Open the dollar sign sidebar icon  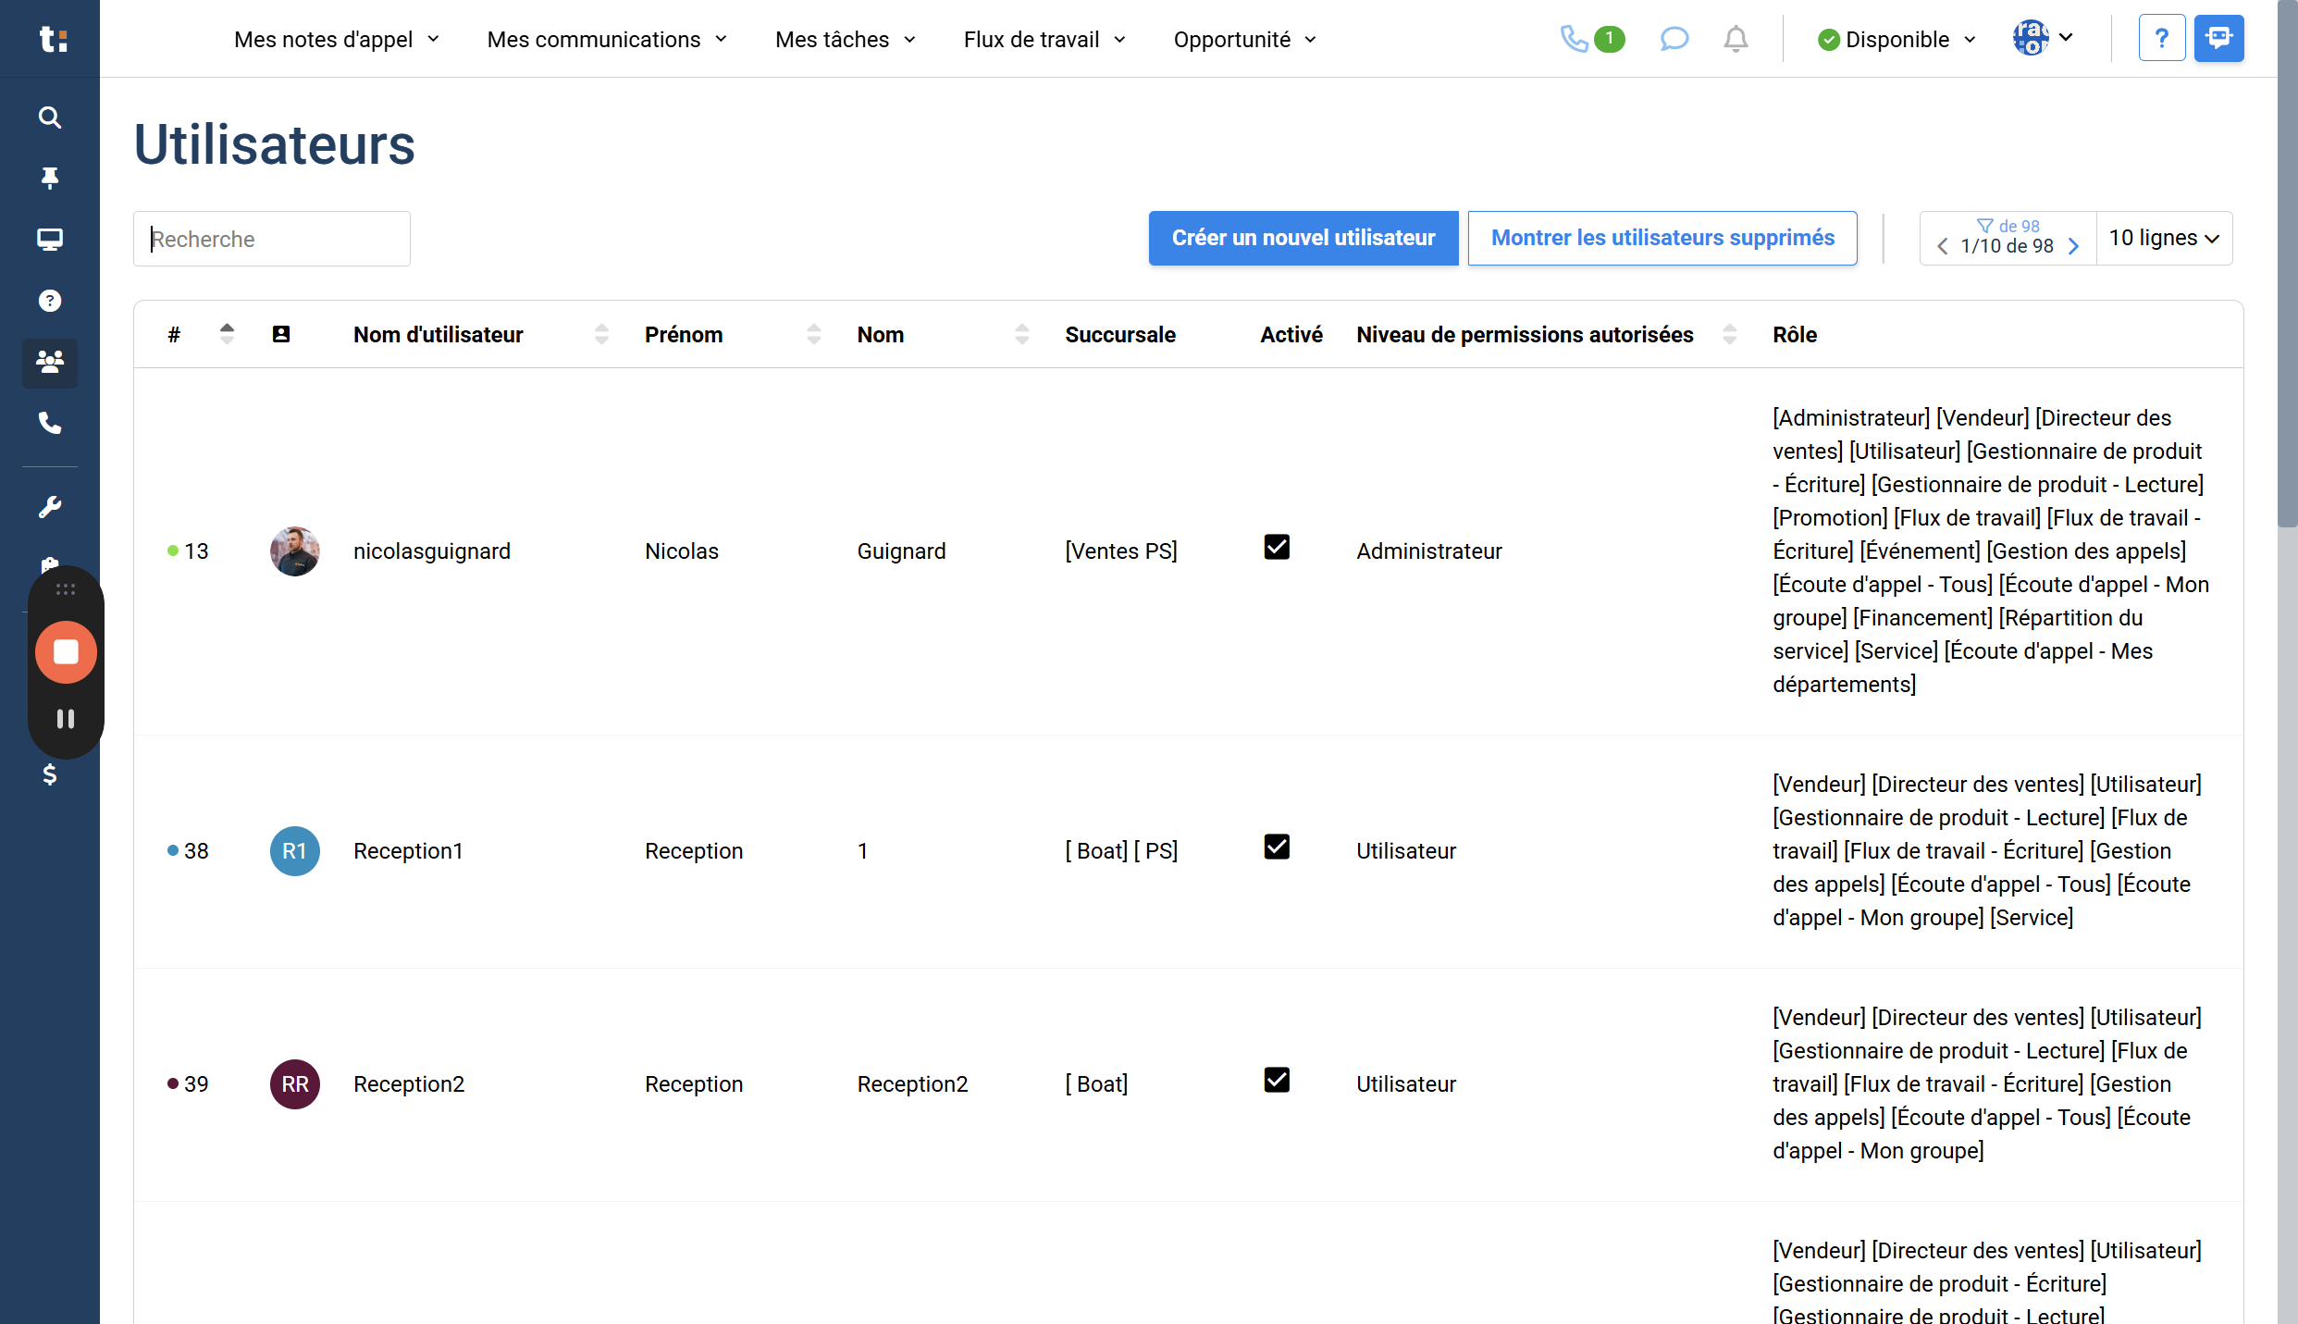point(50,774)
